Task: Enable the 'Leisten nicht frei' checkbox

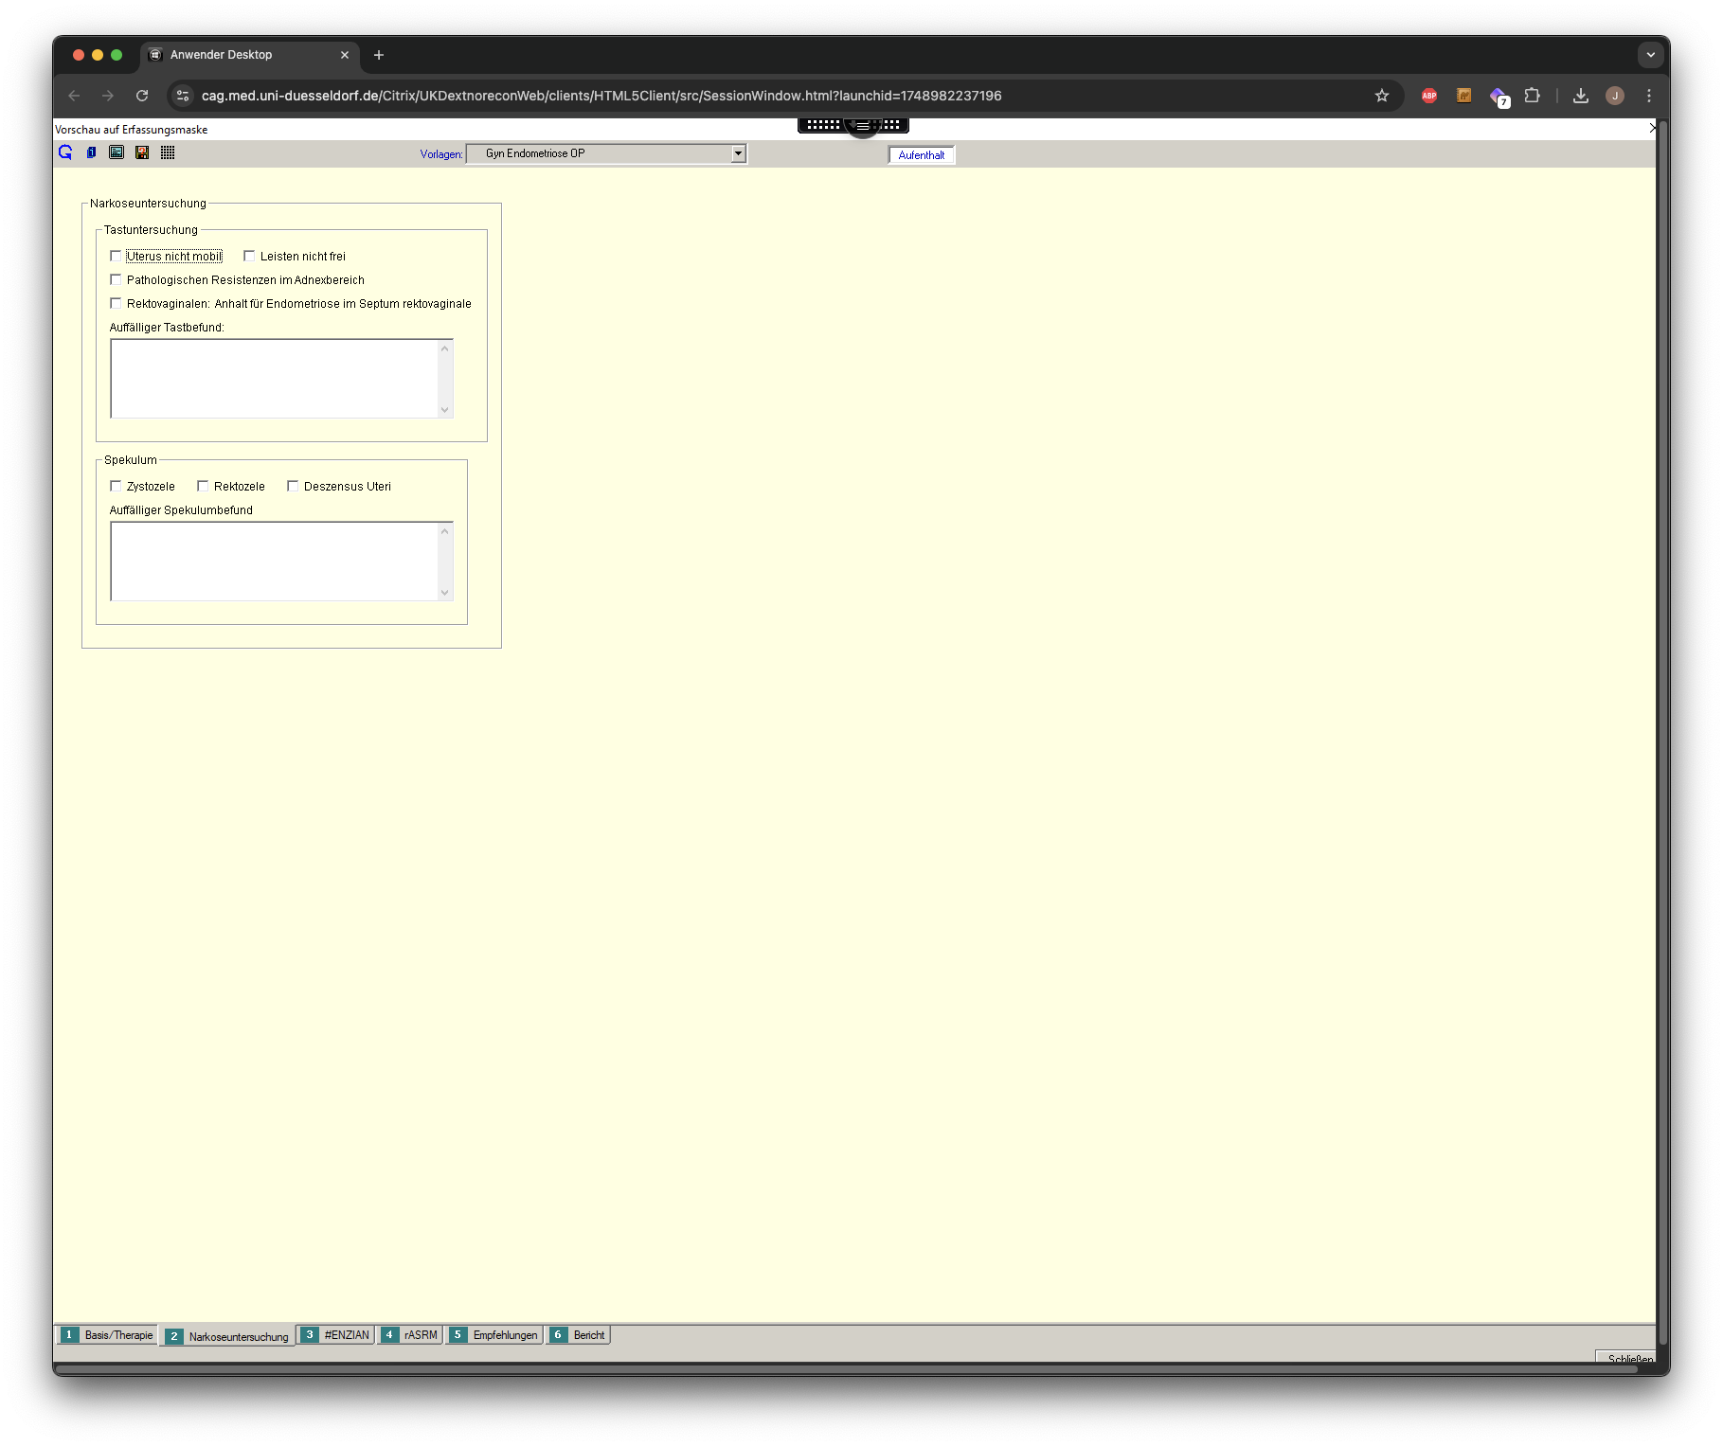Action: click(249, 256)
